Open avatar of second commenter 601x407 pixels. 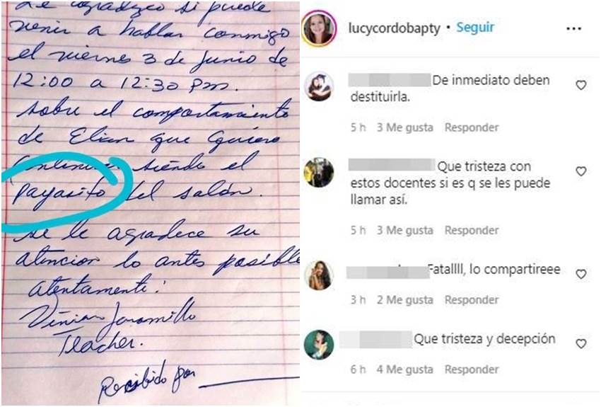(x=319, y=172)
